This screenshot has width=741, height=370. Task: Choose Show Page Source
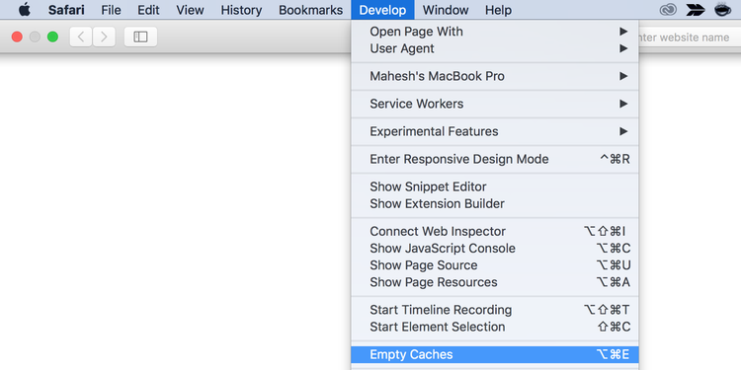point(495,265)
